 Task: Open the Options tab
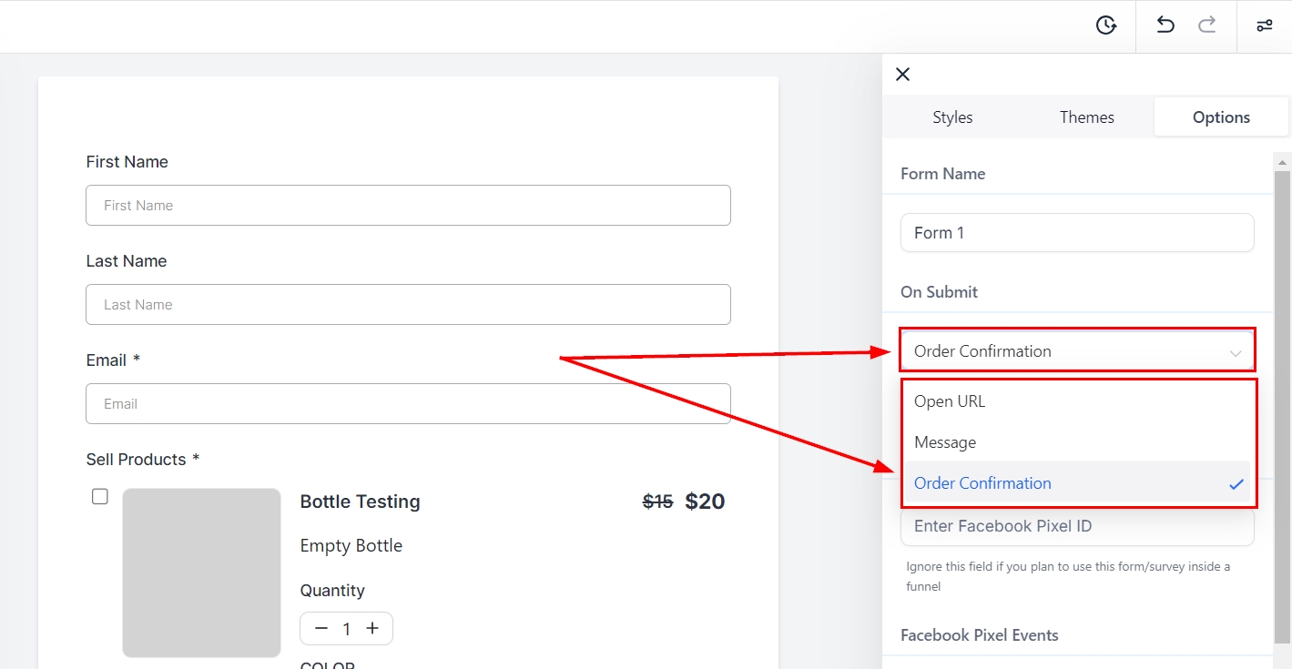1221,117
